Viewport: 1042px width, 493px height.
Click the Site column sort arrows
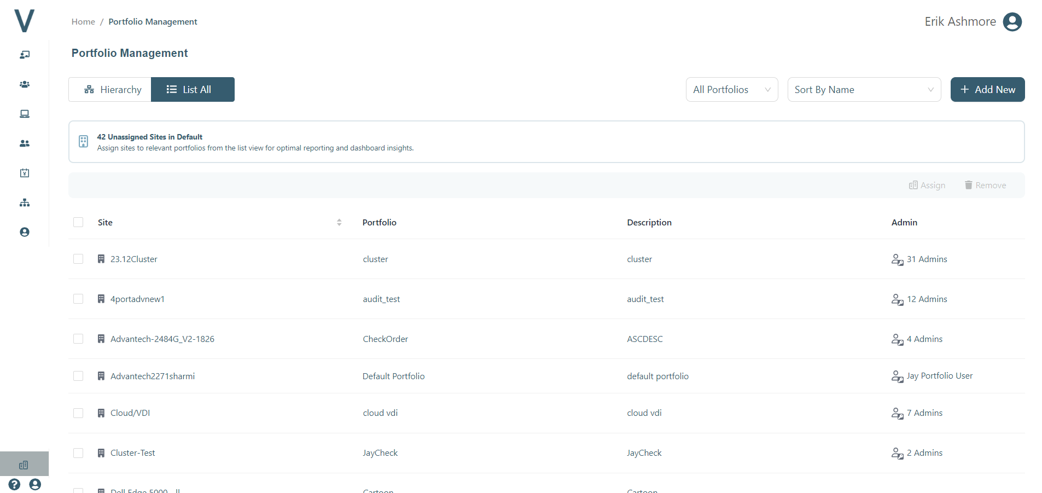coord(339,222)
